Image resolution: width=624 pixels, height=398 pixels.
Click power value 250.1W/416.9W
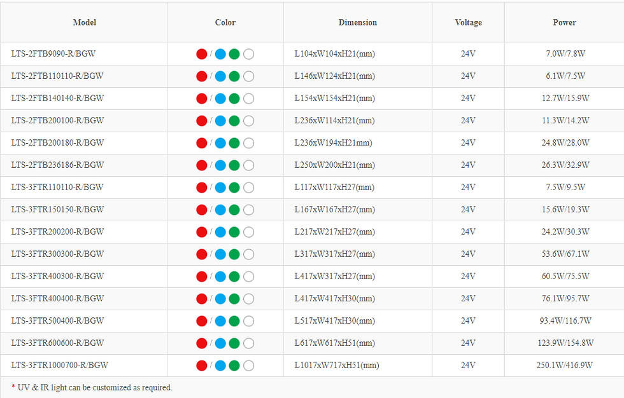(x=564, y=366)
